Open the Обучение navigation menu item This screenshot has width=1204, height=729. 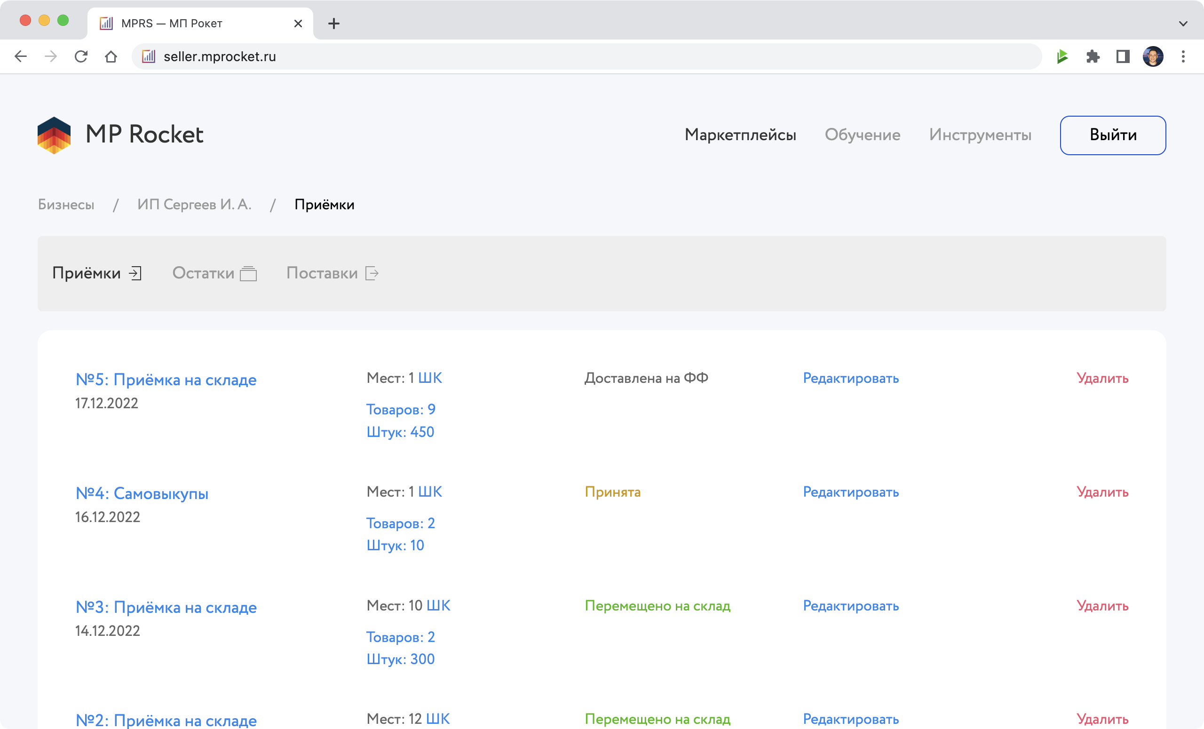click(862, 135)
